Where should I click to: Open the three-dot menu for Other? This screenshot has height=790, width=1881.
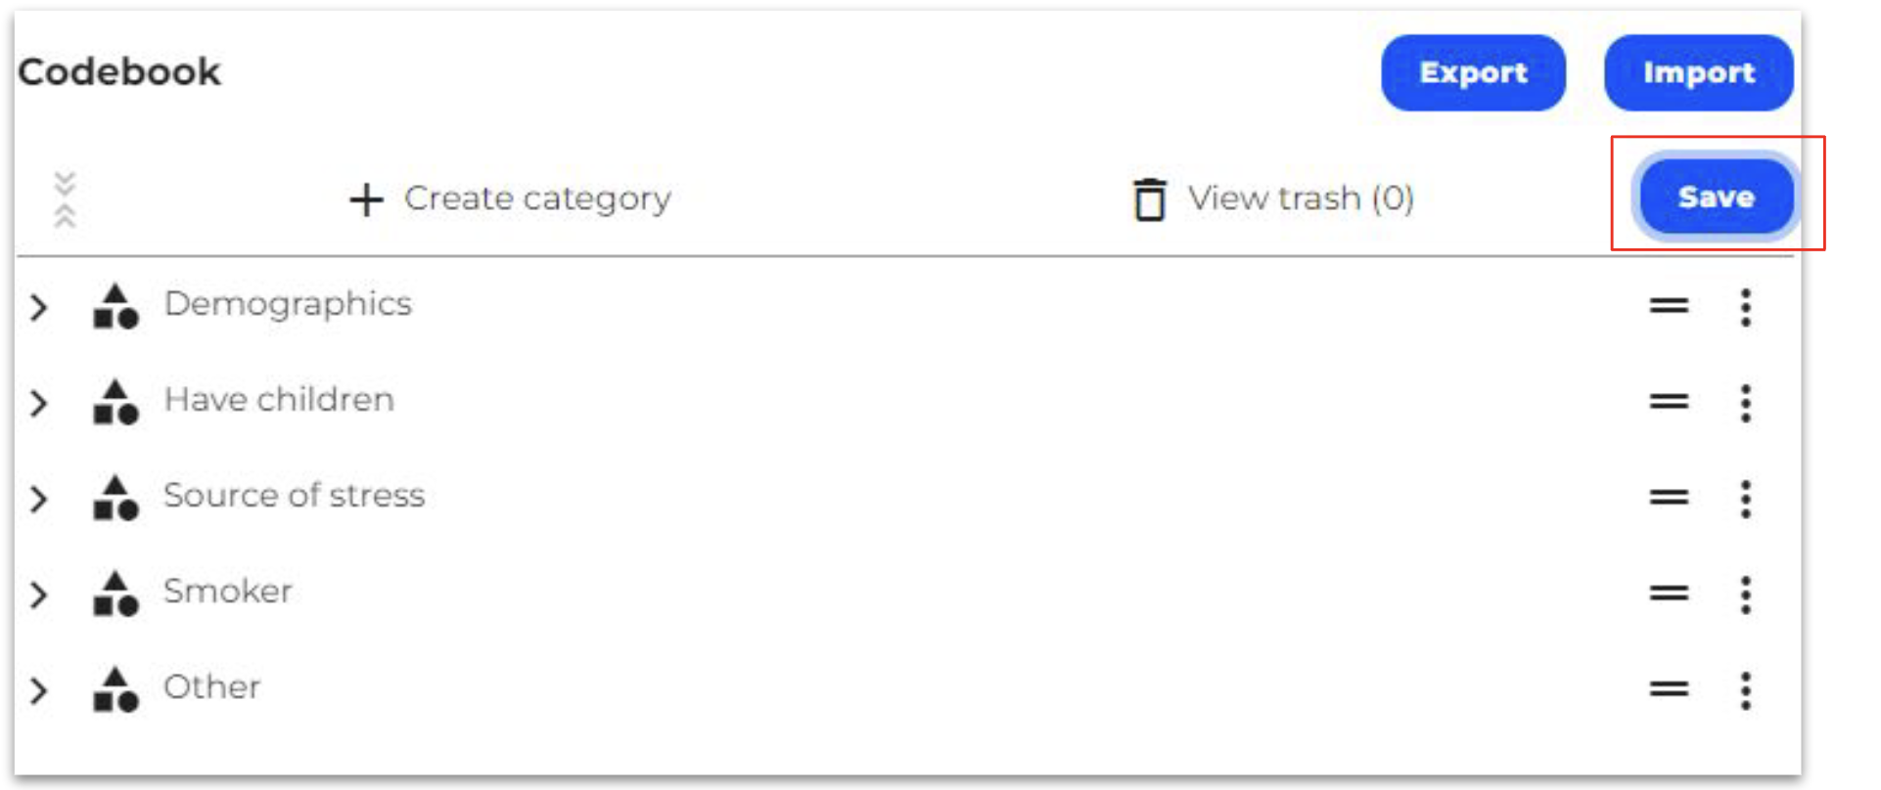tap(1745, 690)
